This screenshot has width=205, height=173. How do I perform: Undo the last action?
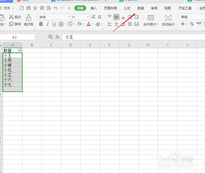55,8
